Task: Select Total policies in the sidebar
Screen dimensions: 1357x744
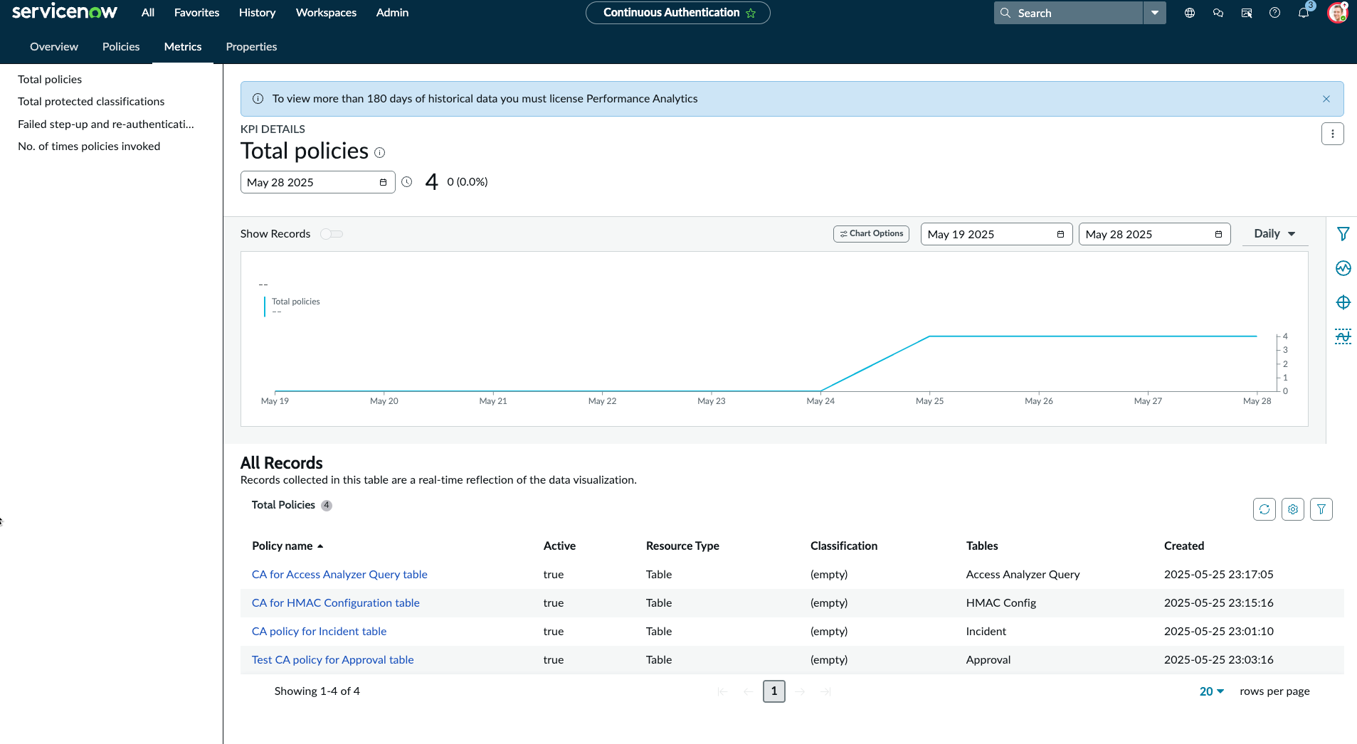Action: 50,79
